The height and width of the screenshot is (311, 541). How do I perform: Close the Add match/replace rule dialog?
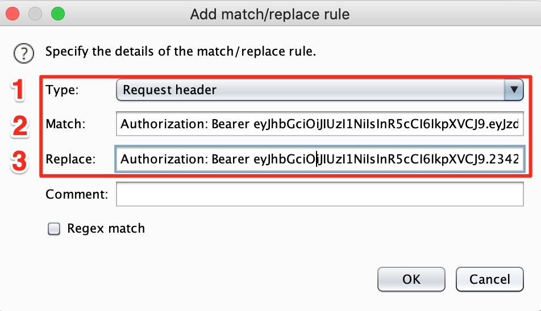click(13, 14)
